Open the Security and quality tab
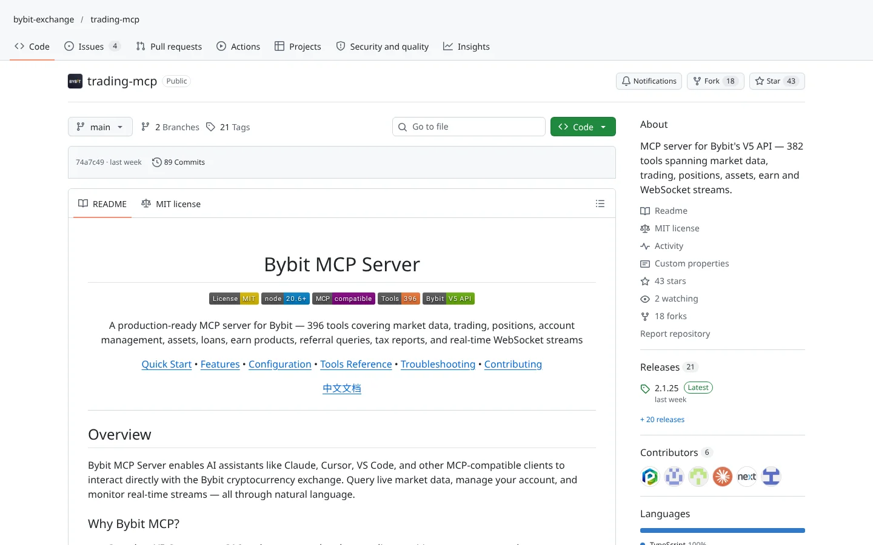Viewport: 873px width, 545px height. [383, 47]
